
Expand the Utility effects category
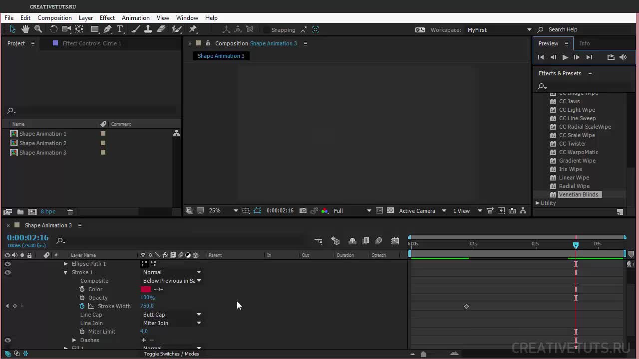538,203
